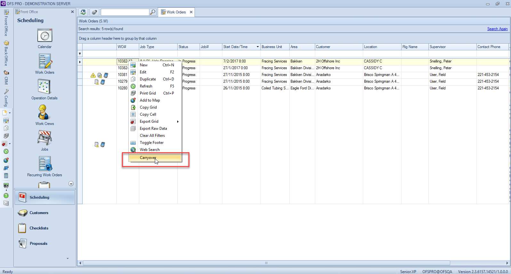511x274 pixels.
Task: Focus the toolbar search input field
Action: click(x=125, y=12)
